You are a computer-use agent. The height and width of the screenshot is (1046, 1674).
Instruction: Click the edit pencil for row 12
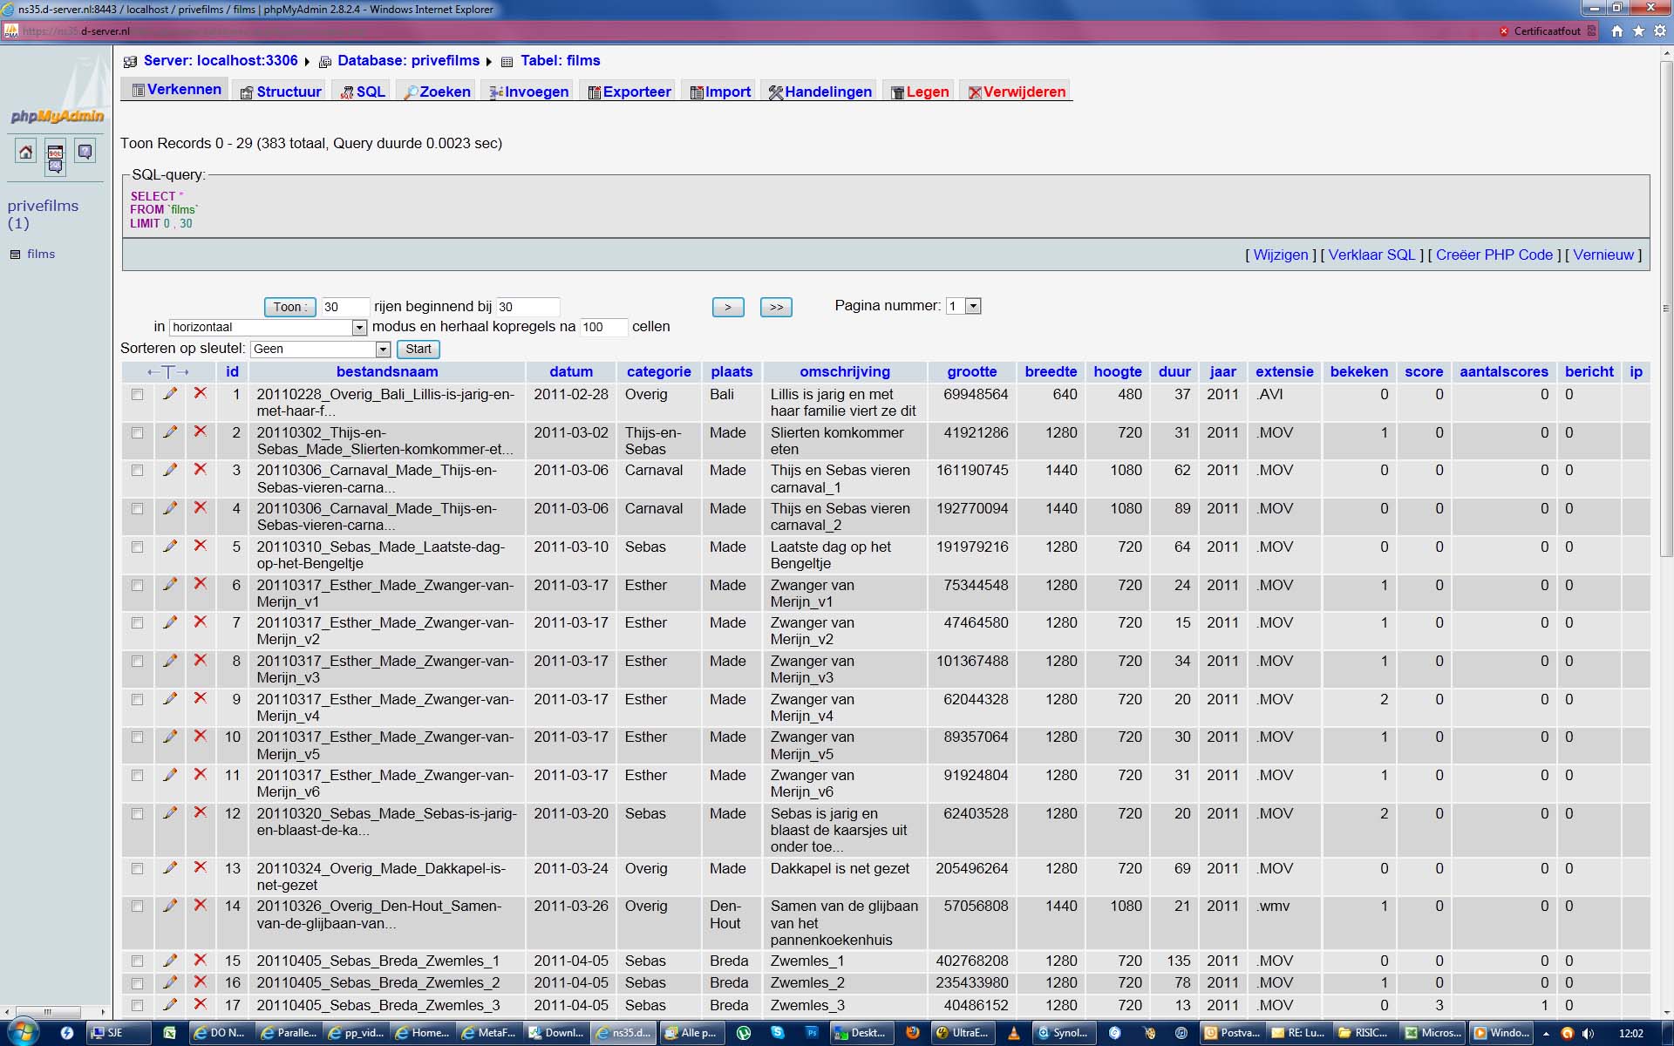pyautogui.click(x=170, y=813)
